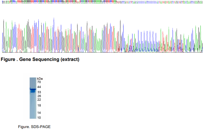Click the 18 kDa marker label
This screenshot has width=206, height=131.
[x=39, y=106]
